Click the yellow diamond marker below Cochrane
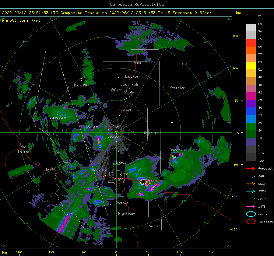 click(104, 176)
